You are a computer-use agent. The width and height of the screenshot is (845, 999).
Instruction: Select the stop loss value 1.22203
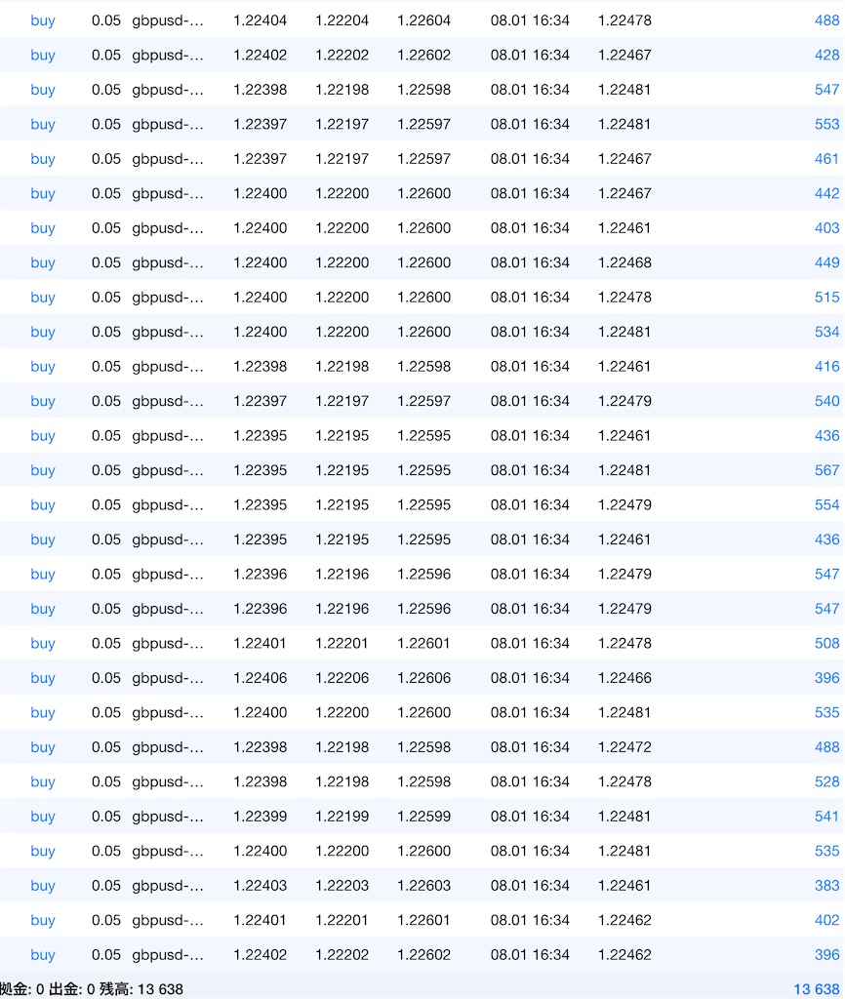(x=342, y=886)
